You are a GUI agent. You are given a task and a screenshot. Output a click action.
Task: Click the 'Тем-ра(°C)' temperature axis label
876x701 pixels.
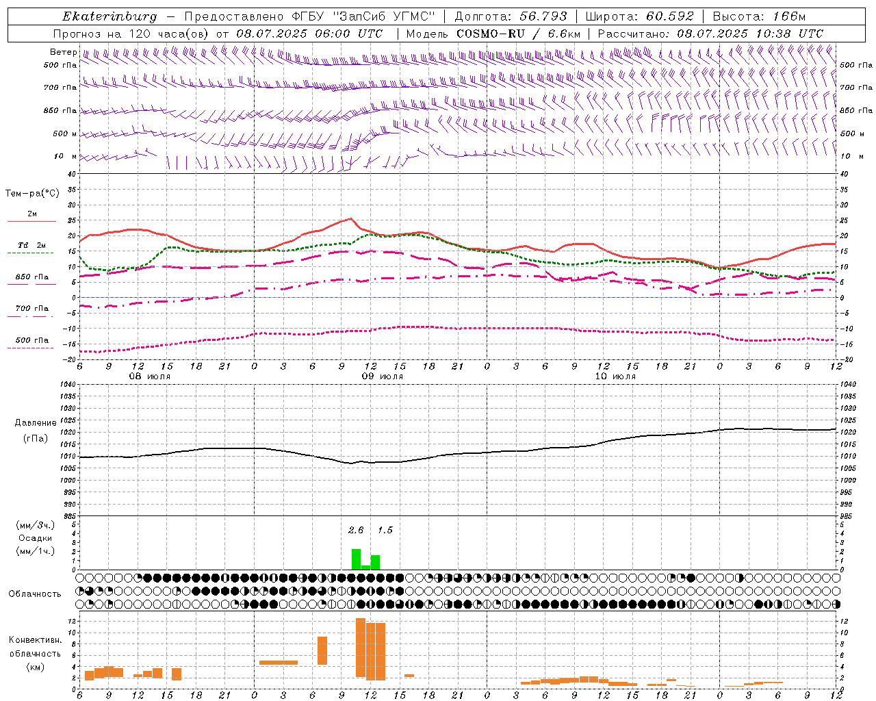32,194
